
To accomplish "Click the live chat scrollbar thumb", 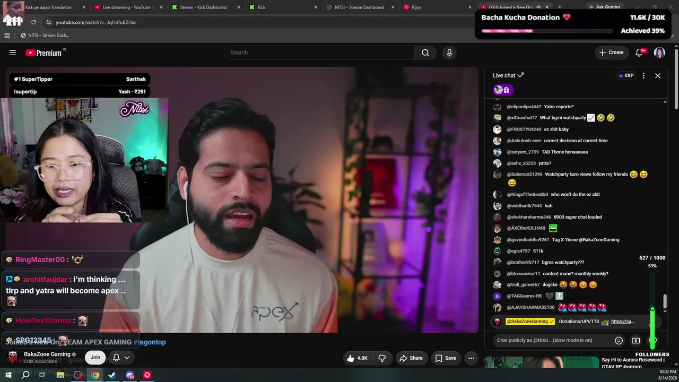I will (x=665, y=301).
